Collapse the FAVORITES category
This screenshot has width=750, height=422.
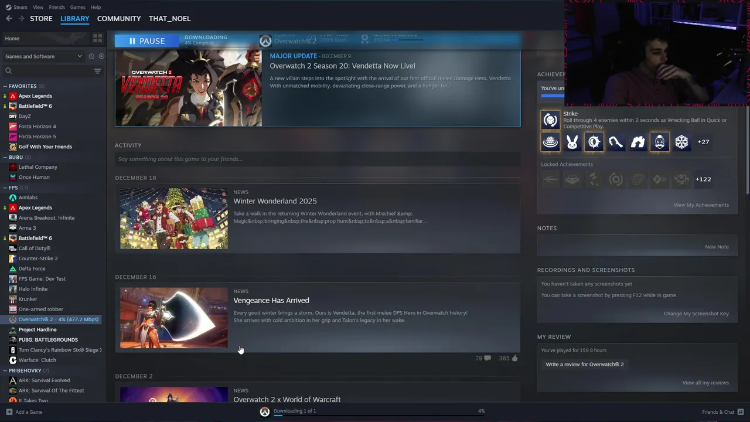(5, 86)
